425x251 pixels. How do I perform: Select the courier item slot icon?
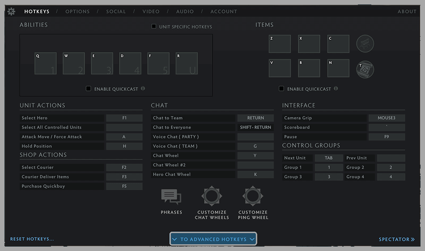(x=365, y=44)
